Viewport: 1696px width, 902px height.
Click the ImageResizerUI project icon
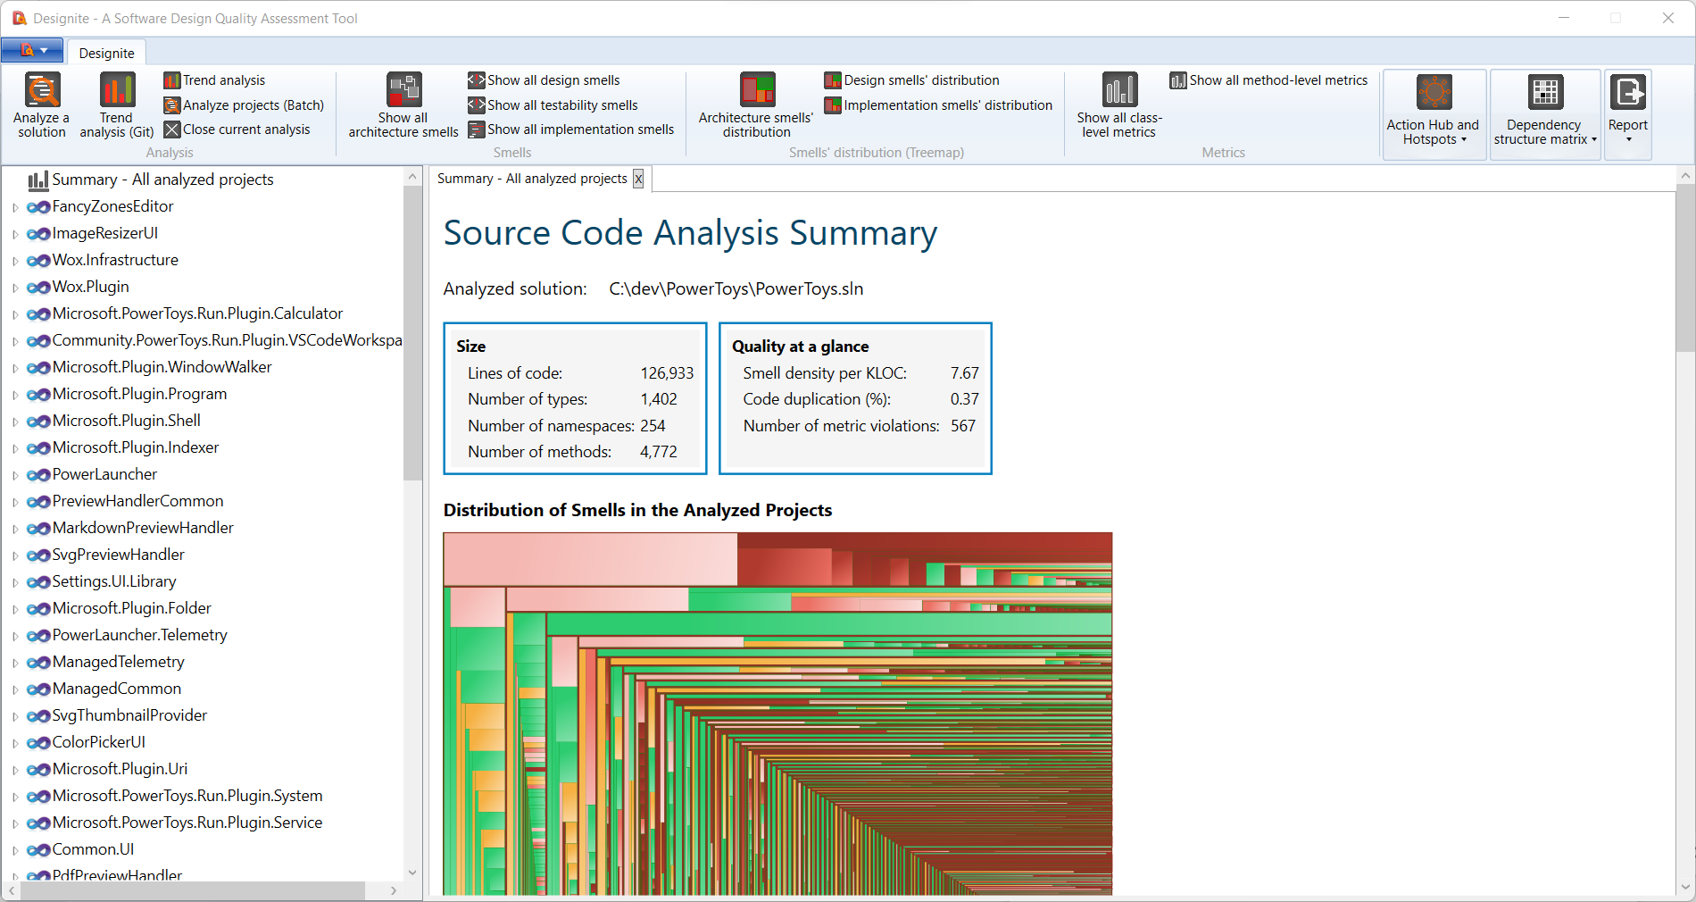click(x=38, y=234)
